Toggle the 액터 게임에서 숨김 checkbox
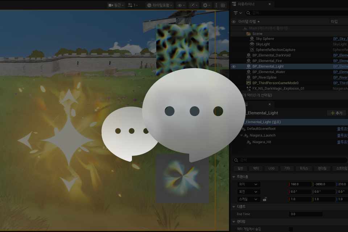The width and height of the screenshot is (348, 232). (291, 229)
